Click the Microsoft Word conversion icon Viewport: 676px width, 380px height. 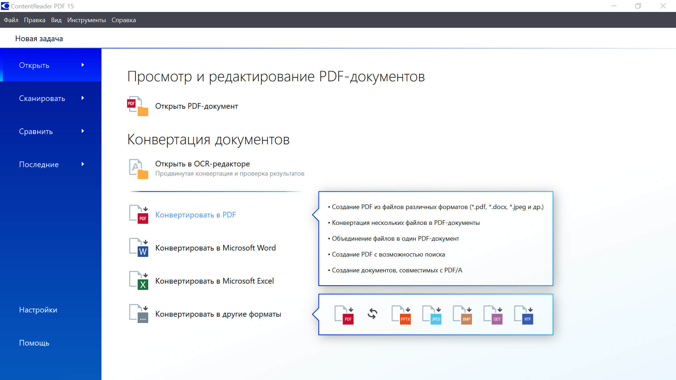(139, 247)
